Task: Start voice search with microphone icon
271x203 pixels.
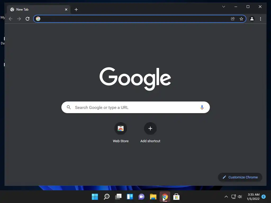Action: tap(202, 107)
